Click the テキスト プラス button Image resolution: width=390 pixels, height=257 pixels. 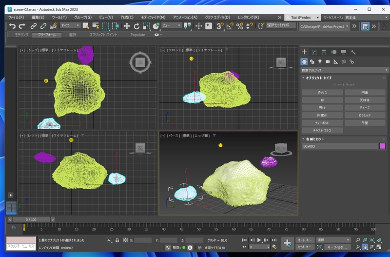point(322,131)
